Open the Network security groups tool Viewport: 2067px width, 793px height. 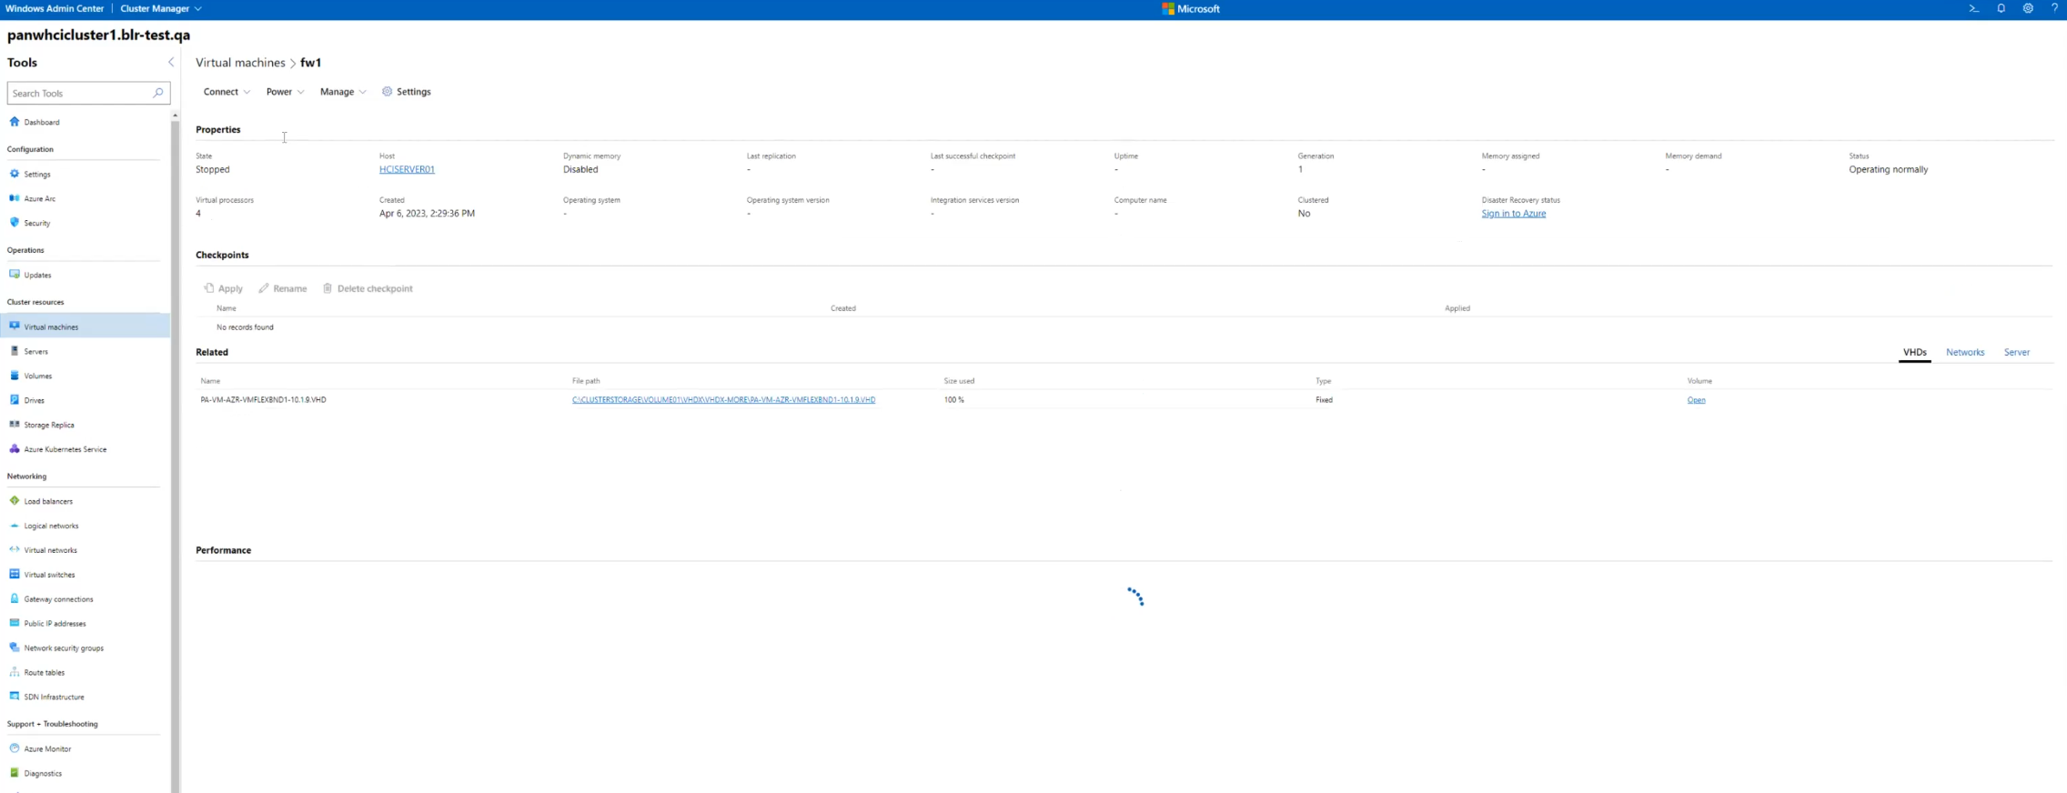click(64, 648)
